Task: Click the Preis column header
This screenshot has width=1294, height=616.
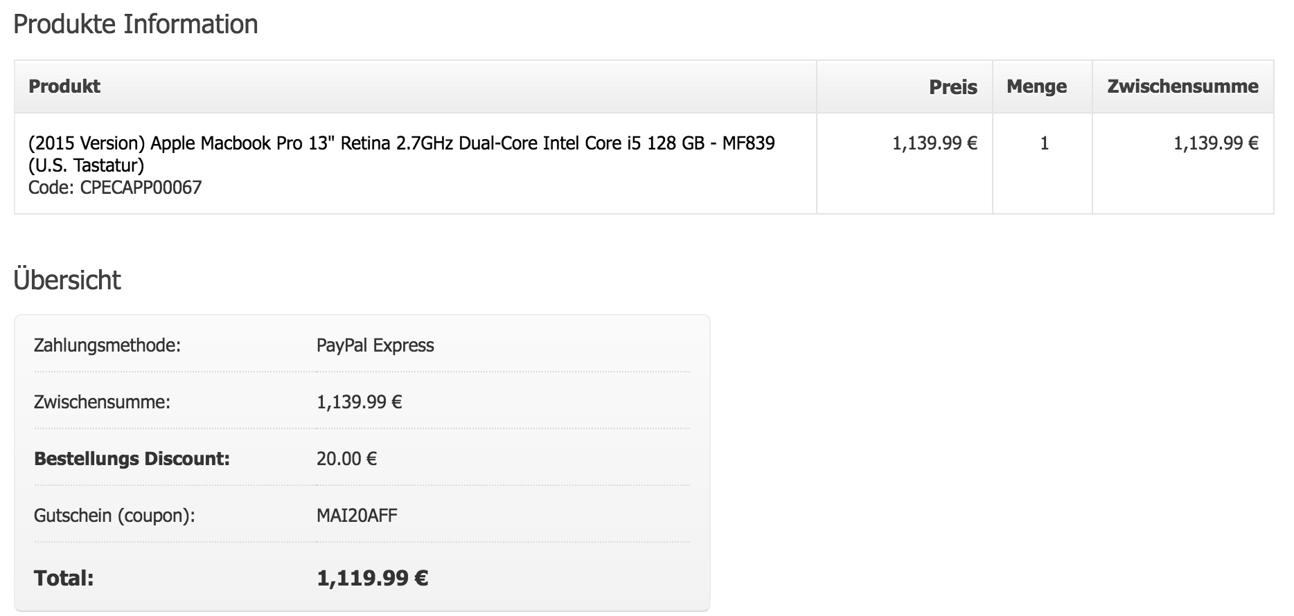Action: pos(953,87)
